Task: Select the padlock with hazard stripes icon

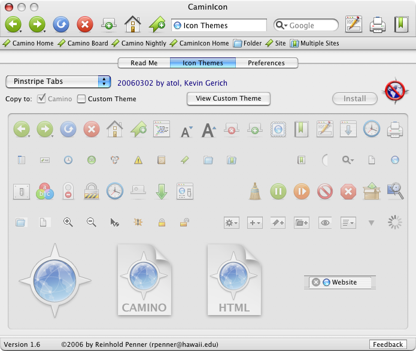Action: coord(92,191)
